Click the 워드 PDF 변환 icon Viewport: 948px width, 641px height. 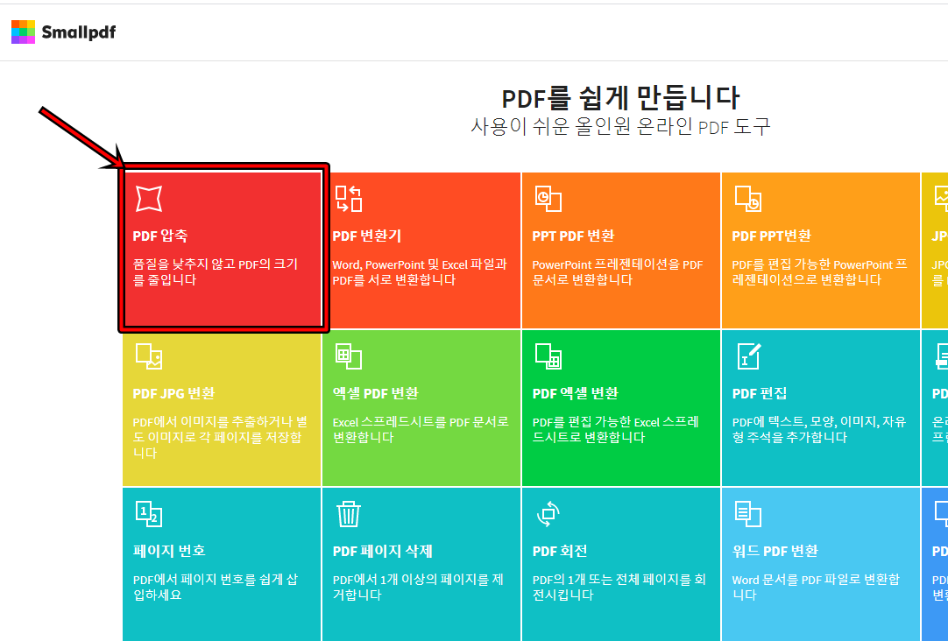[x=748, y=514]
